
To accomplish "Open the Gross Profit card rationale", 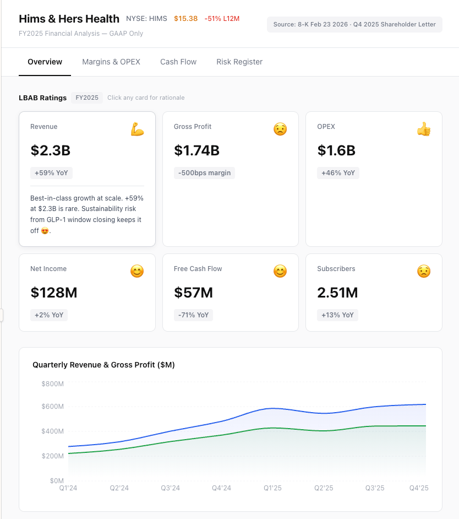I will pos(231,179).
